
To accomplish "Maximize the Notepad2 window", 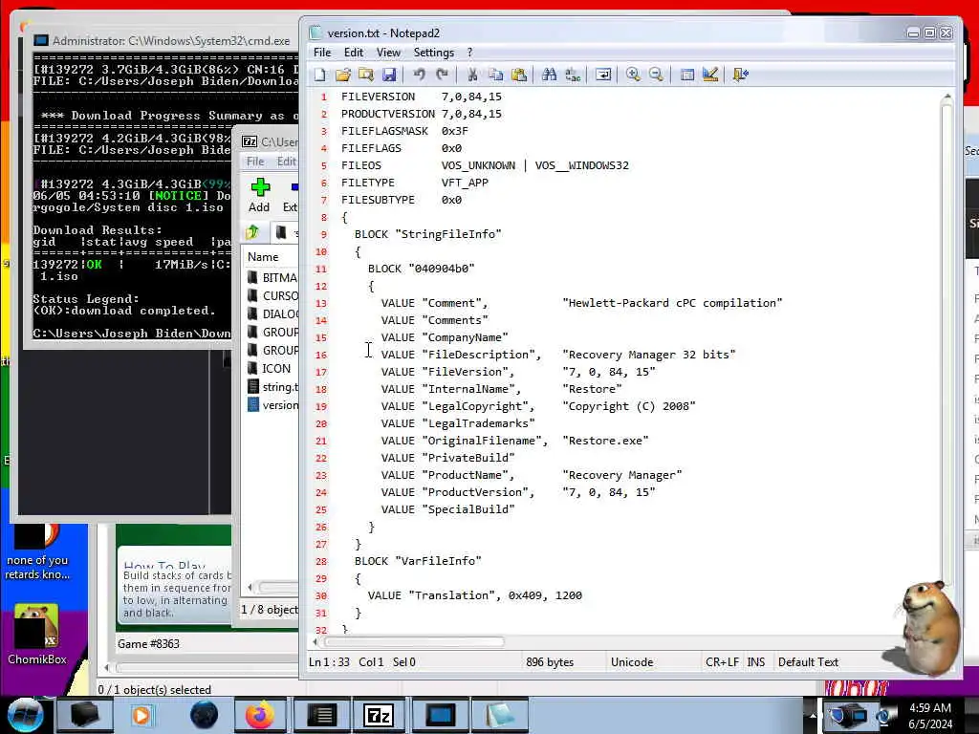I will (929, 33).
